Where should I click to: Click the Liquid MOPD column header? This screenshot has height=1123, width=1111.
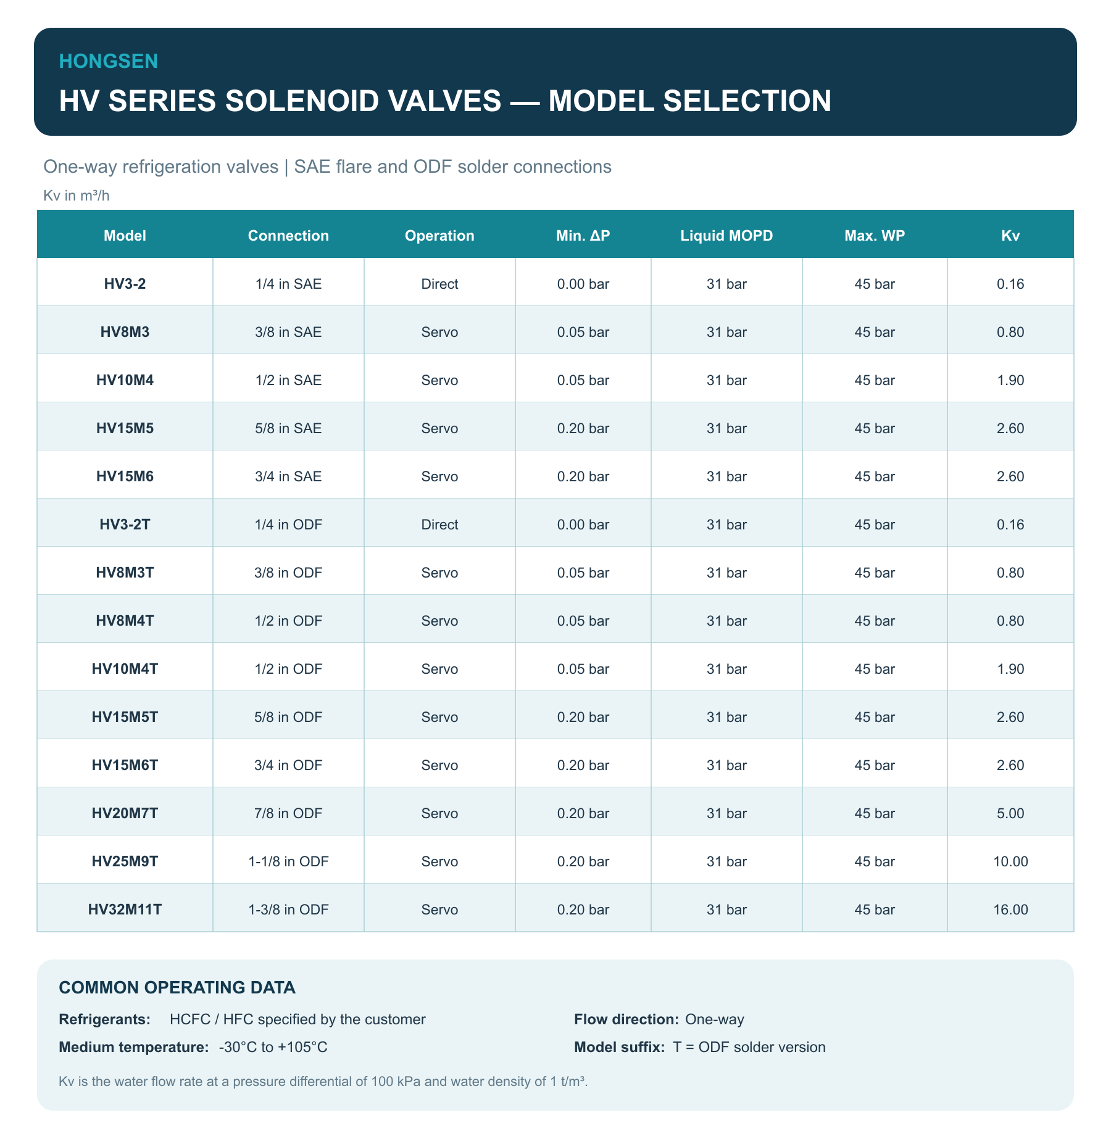(726, 235)
